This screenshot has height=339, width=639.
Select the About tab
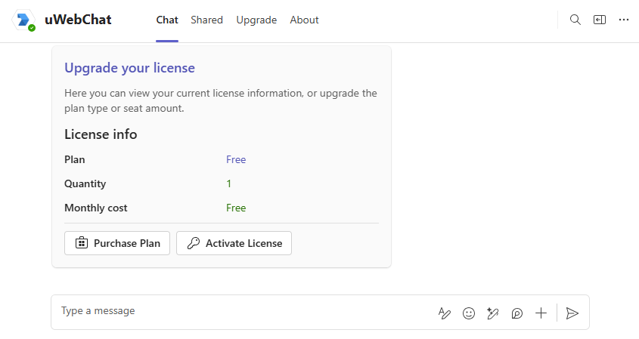[304, 20]
